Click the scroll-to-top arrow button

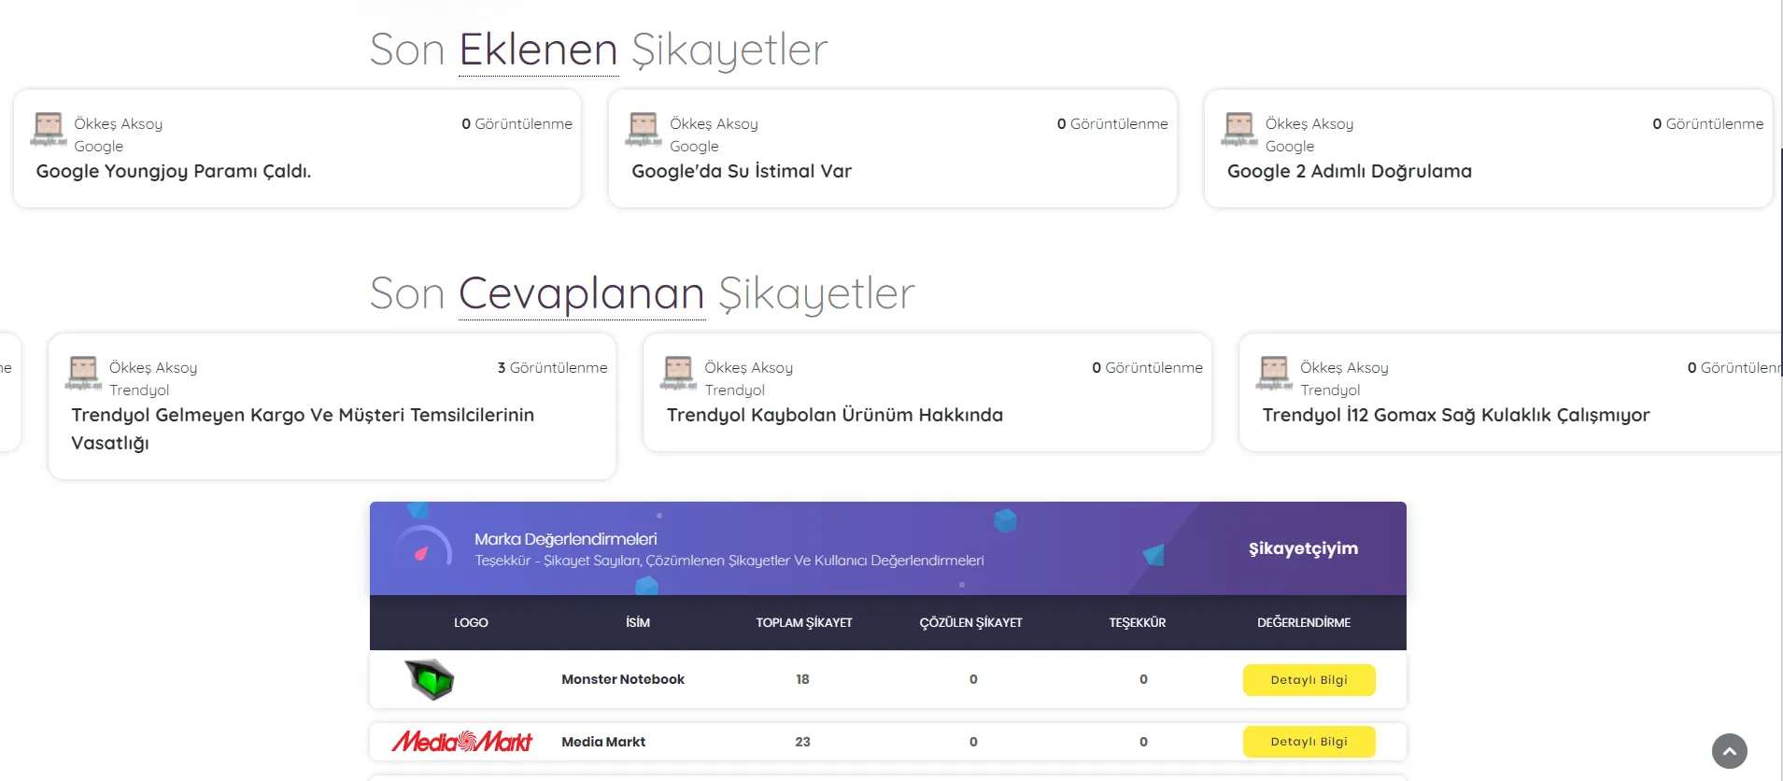point(1729,751)
